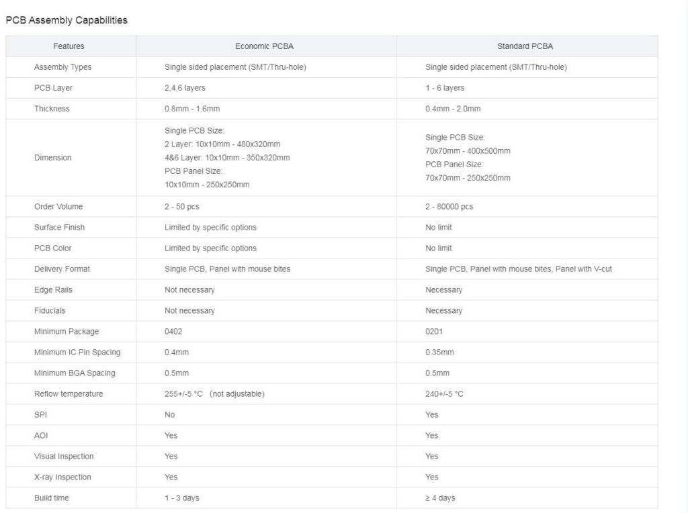Click the 2 - 80000 pcs order volume
This screenshot has width=688, height=513.
pyautogui.click(x=449, y=207)
